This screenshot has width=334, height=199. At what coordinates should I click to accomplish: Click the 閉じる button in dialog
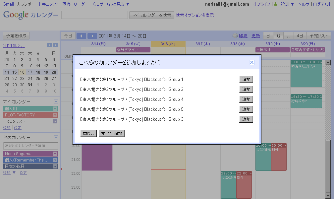(x=88, y=133)
